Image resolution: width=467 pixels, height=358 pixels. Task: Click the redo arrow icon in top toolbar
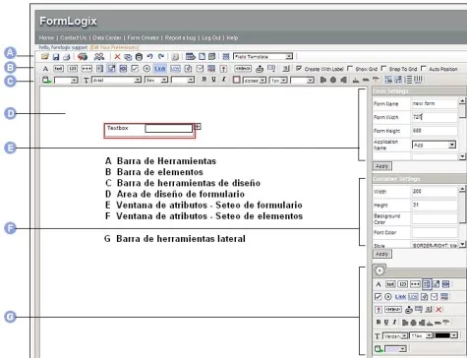[x=161, y=56]
